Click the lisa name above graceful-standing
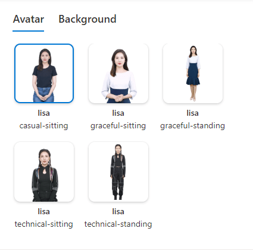253x250 pixels. pos(193,113)
